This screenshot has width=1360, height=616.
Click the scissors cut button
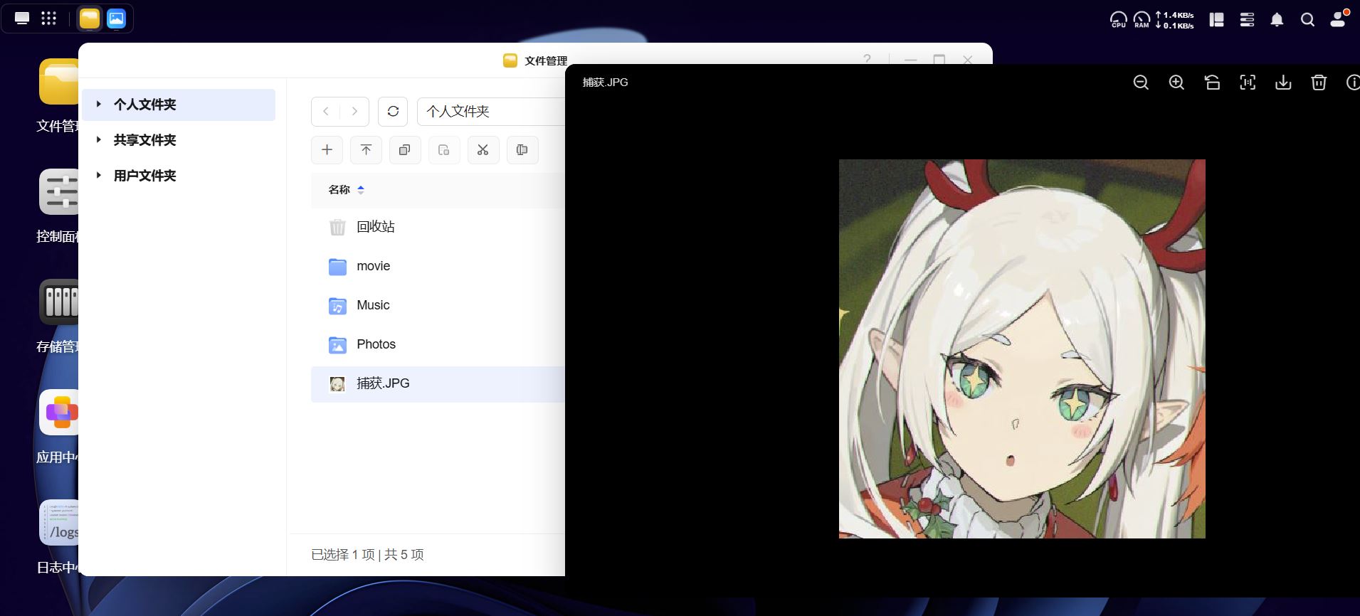(483, 149)
